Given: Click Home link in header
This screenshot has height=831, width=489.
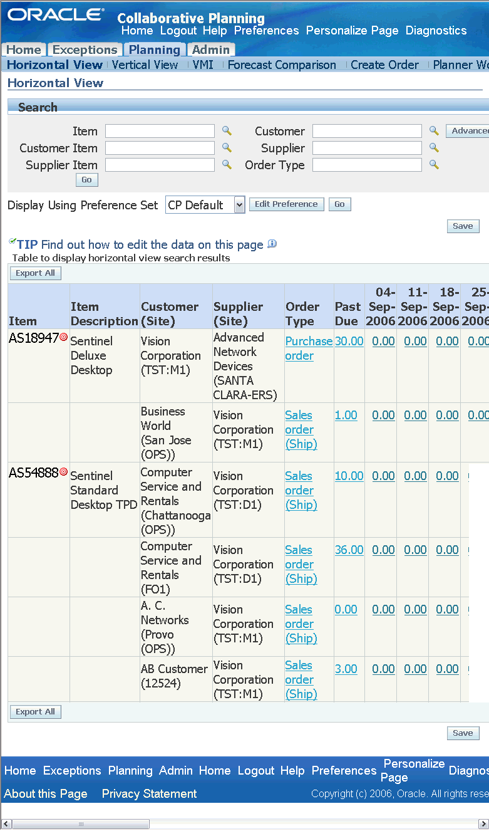Looking at the screenshot, I should [137, 31].
